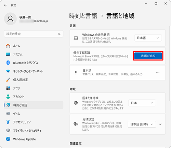Screen dimensions: 171x148
Task: Click the language icon beside 地域設定
Action: pyautogui.click(x=76, y=124)
